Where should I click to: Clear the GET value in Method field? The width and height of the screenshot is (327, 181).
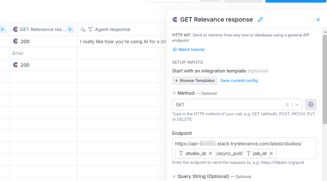pos(287,104)
